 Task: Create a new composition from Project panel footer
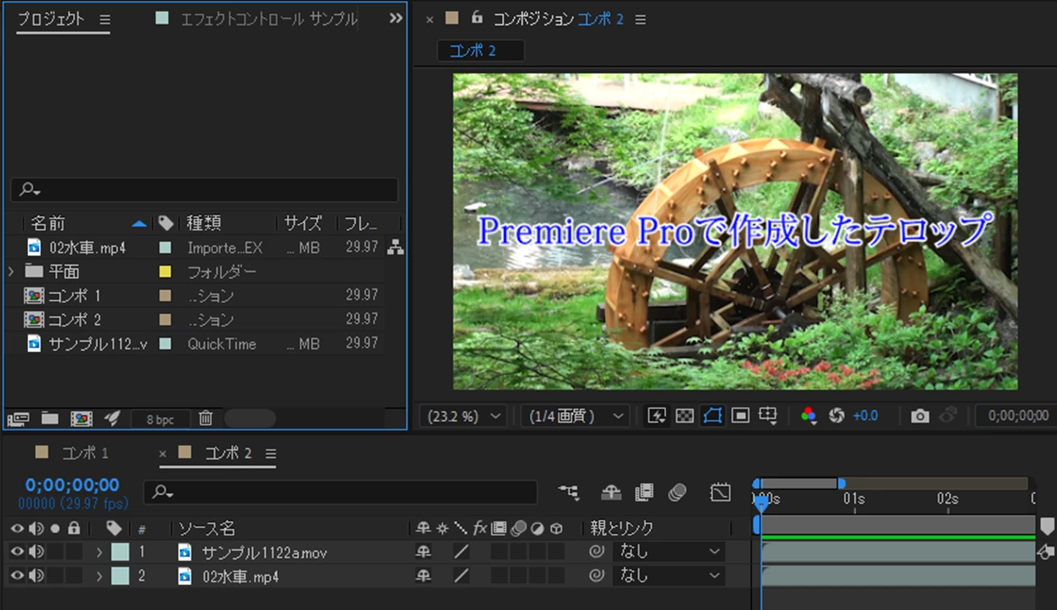tap(81, 418)
